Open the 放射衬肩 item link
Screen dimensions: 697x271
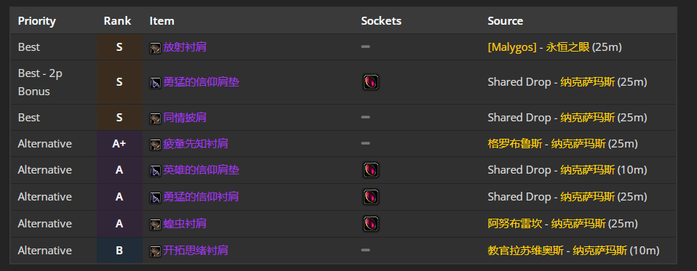(185, 47)
